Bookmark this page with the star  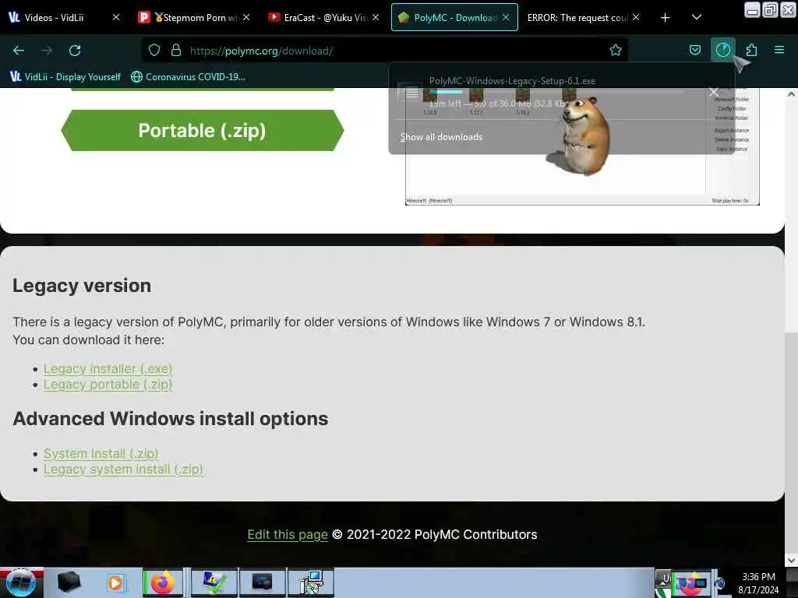click(616, 50)
